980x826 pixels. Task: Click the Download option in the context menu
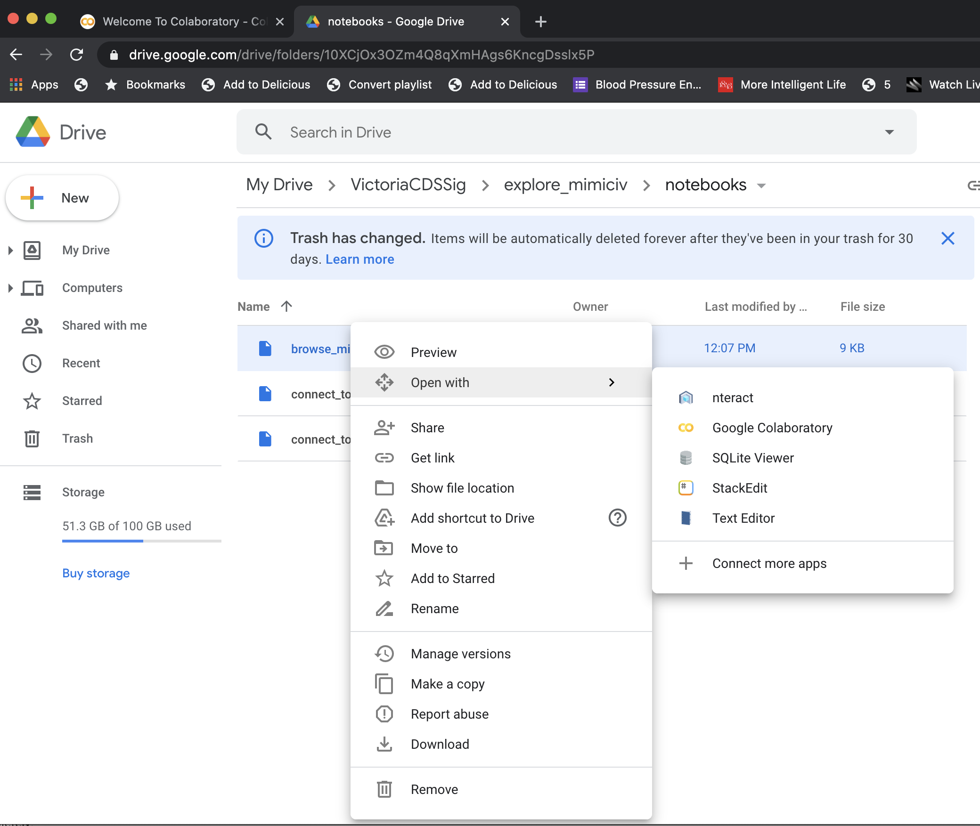(x=440, y=744)
